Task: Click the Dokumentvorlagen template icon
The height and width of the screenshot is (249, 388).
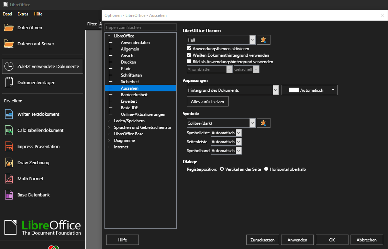Action: (x=9, y=82)
